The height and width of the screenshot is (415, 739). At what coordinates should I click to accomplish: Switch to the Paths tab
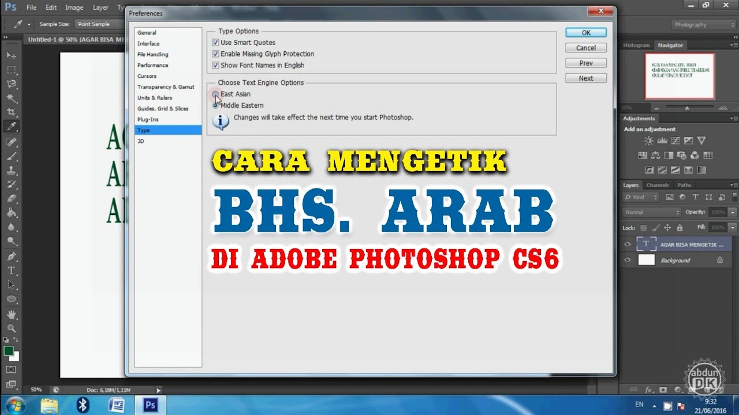pos(684,185)
